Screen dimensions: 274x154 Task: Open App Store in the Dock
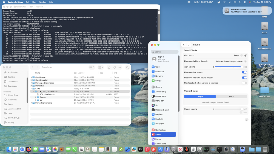[160, 149]
